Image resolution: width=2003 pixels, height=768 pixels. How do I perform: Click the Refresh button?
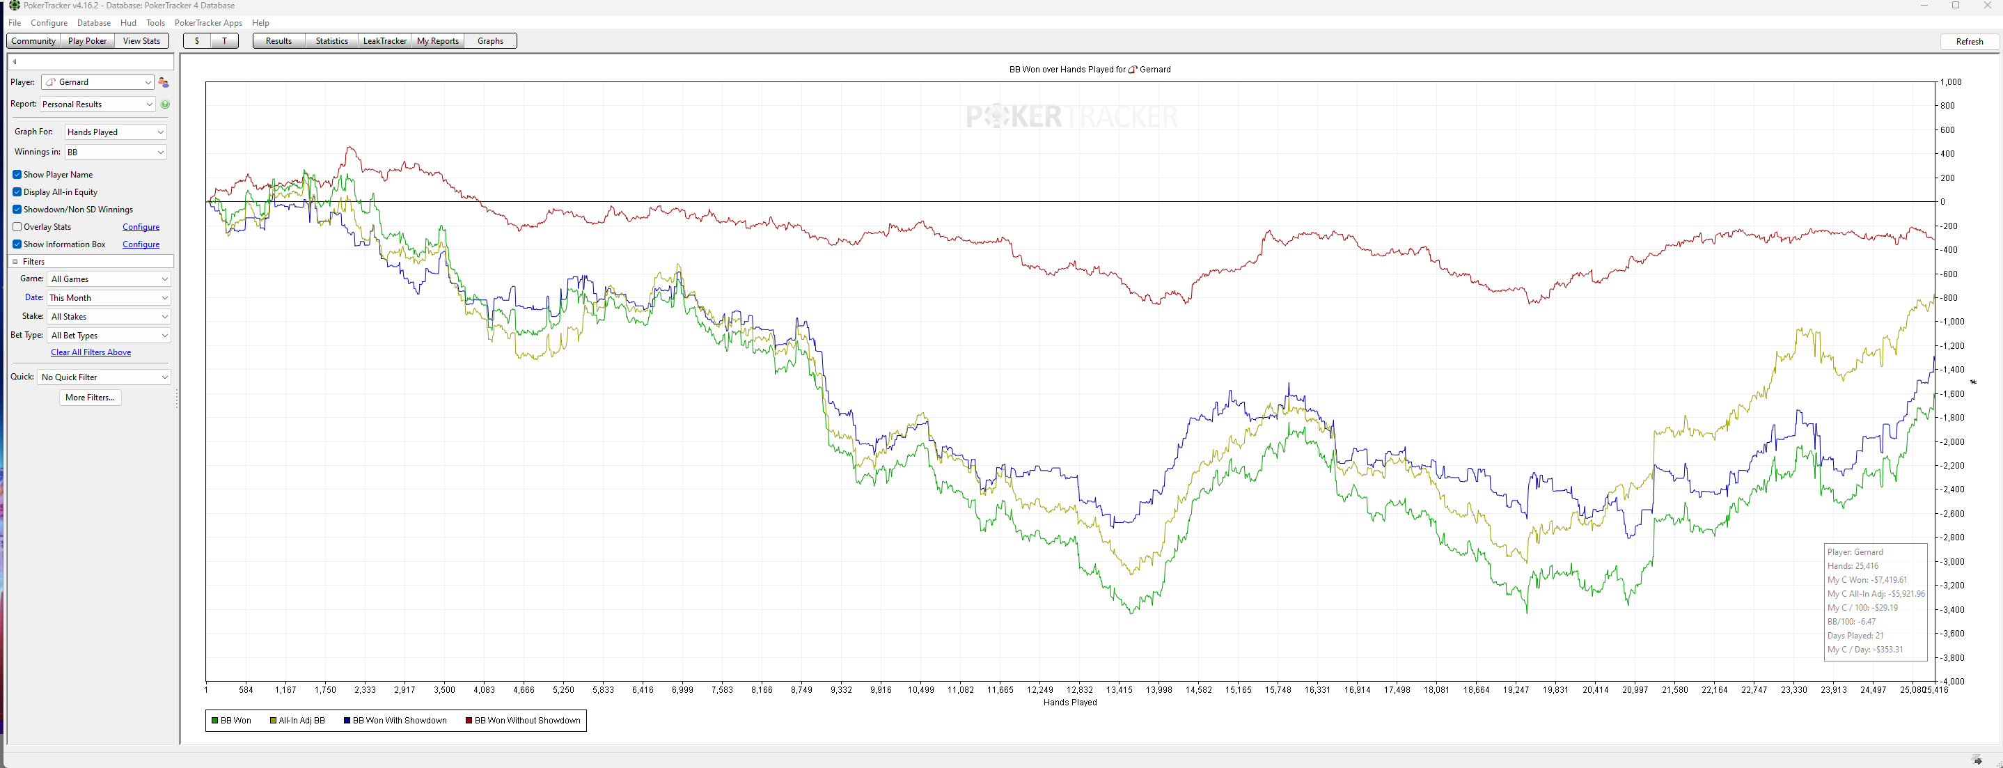point(1969,42)
